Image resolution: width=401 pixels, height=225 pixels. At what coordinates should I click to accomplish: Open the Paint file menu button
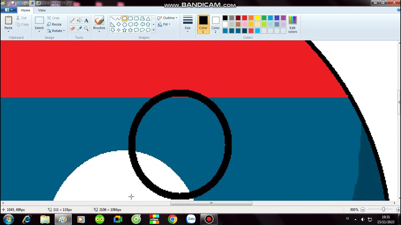coord(8,10)
